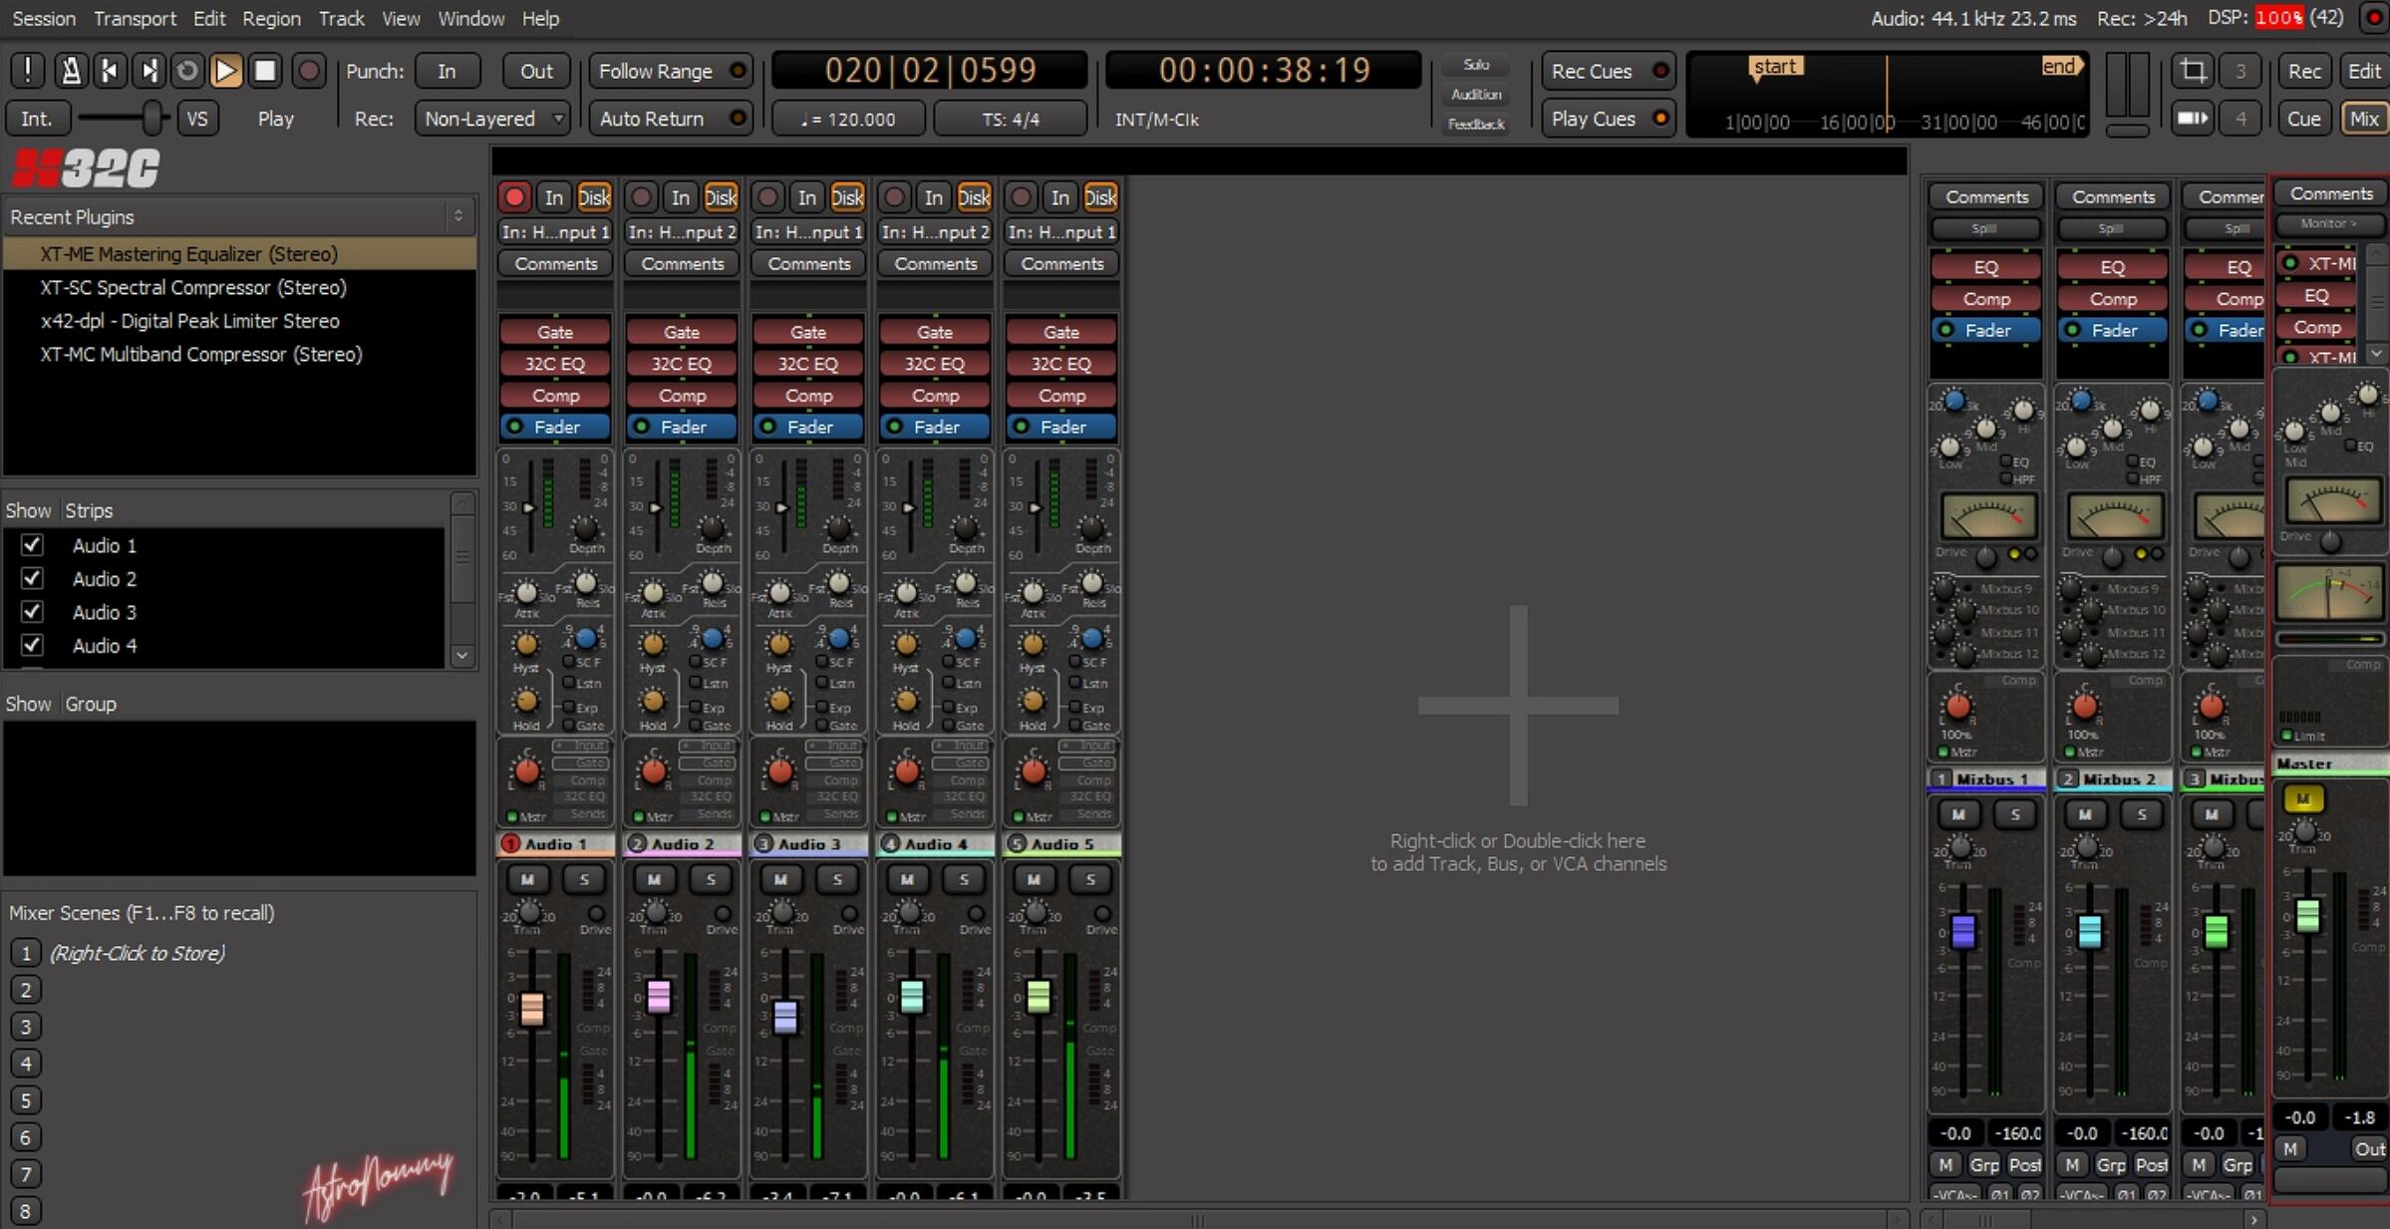Open the Non-Layered record mode dropdown
The height and width of the screenshot is (1229, 2390).
[492, 119]
